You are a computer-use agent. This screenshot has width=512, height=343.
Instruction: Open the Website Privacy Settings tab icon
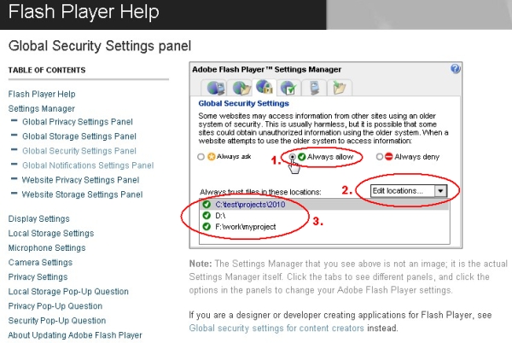[x=314, y=88]
